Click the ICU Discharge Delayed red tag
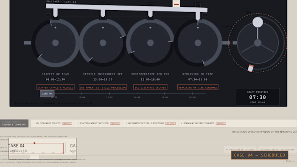The height and width of the screenshot is (167, 297). point(150,87)
